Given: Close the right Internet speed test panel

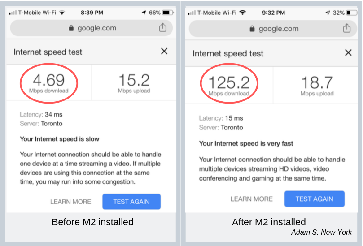Looking at the screenshot, I should click(x=348, y=52).
